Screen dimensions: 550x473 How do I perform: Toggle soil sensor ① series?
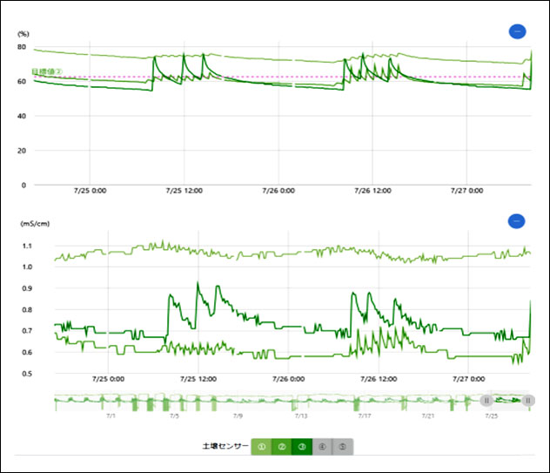pos(261,447)
